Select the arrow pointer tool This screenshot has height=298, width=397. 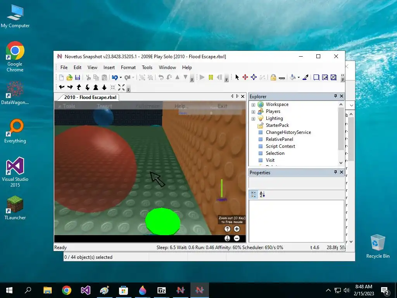click(237, 77)
